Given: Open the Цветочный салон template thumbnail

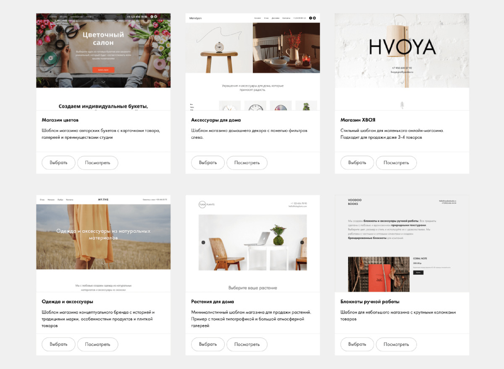Looking at the screenshot, I should tap(103, 62).
